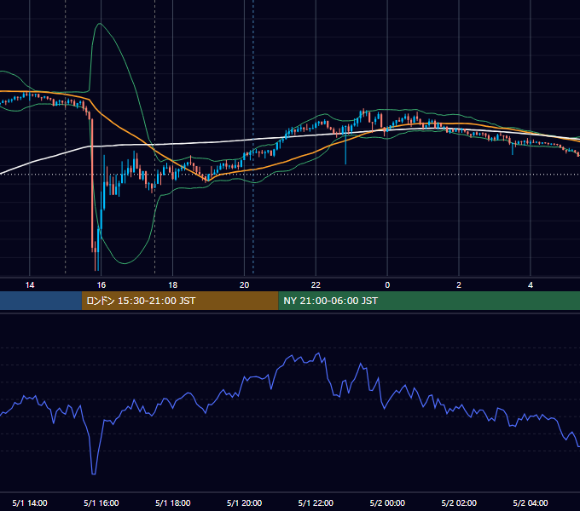Screen dimensions: 580x511
Task: Click the 5/1 18:00 time label
Action: pos(173,502)
